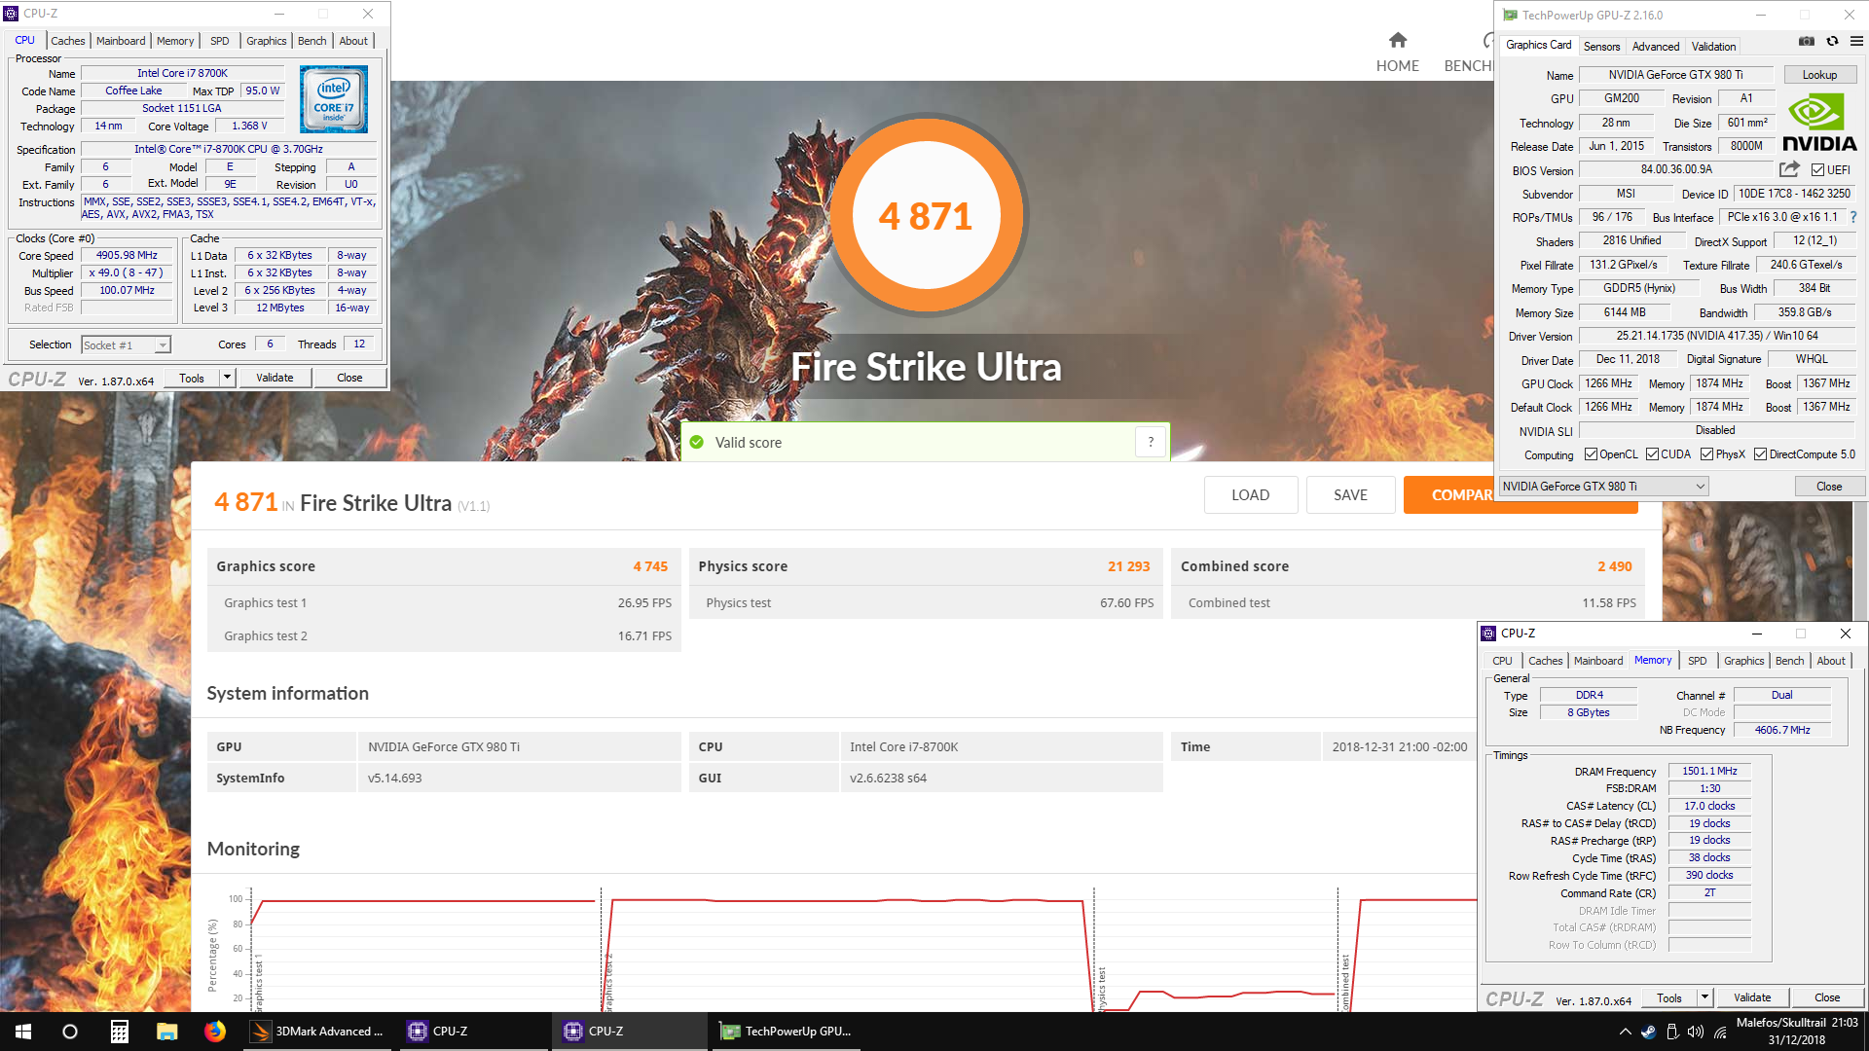1869x1051 pixels.
Task: Switch to SPD tab in top CPU-Z
Action: [x=220, y=41]
